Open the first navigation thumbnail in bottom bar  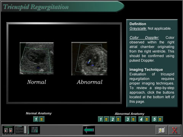point(8,130)
